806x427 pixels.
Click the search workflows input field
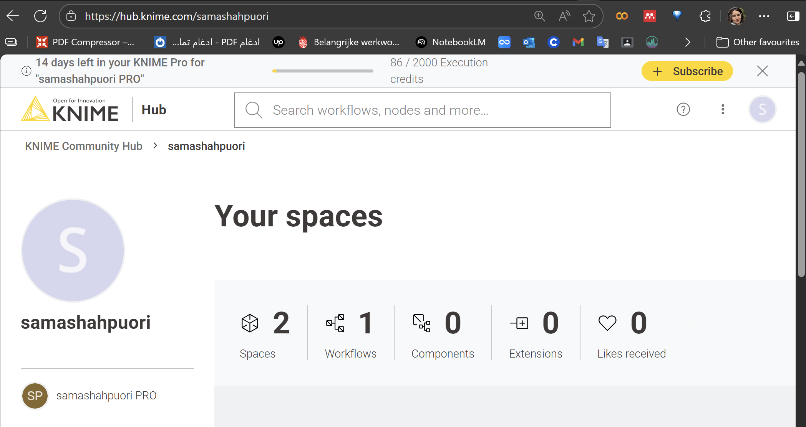pyautogui.click(x=423, y=110)
